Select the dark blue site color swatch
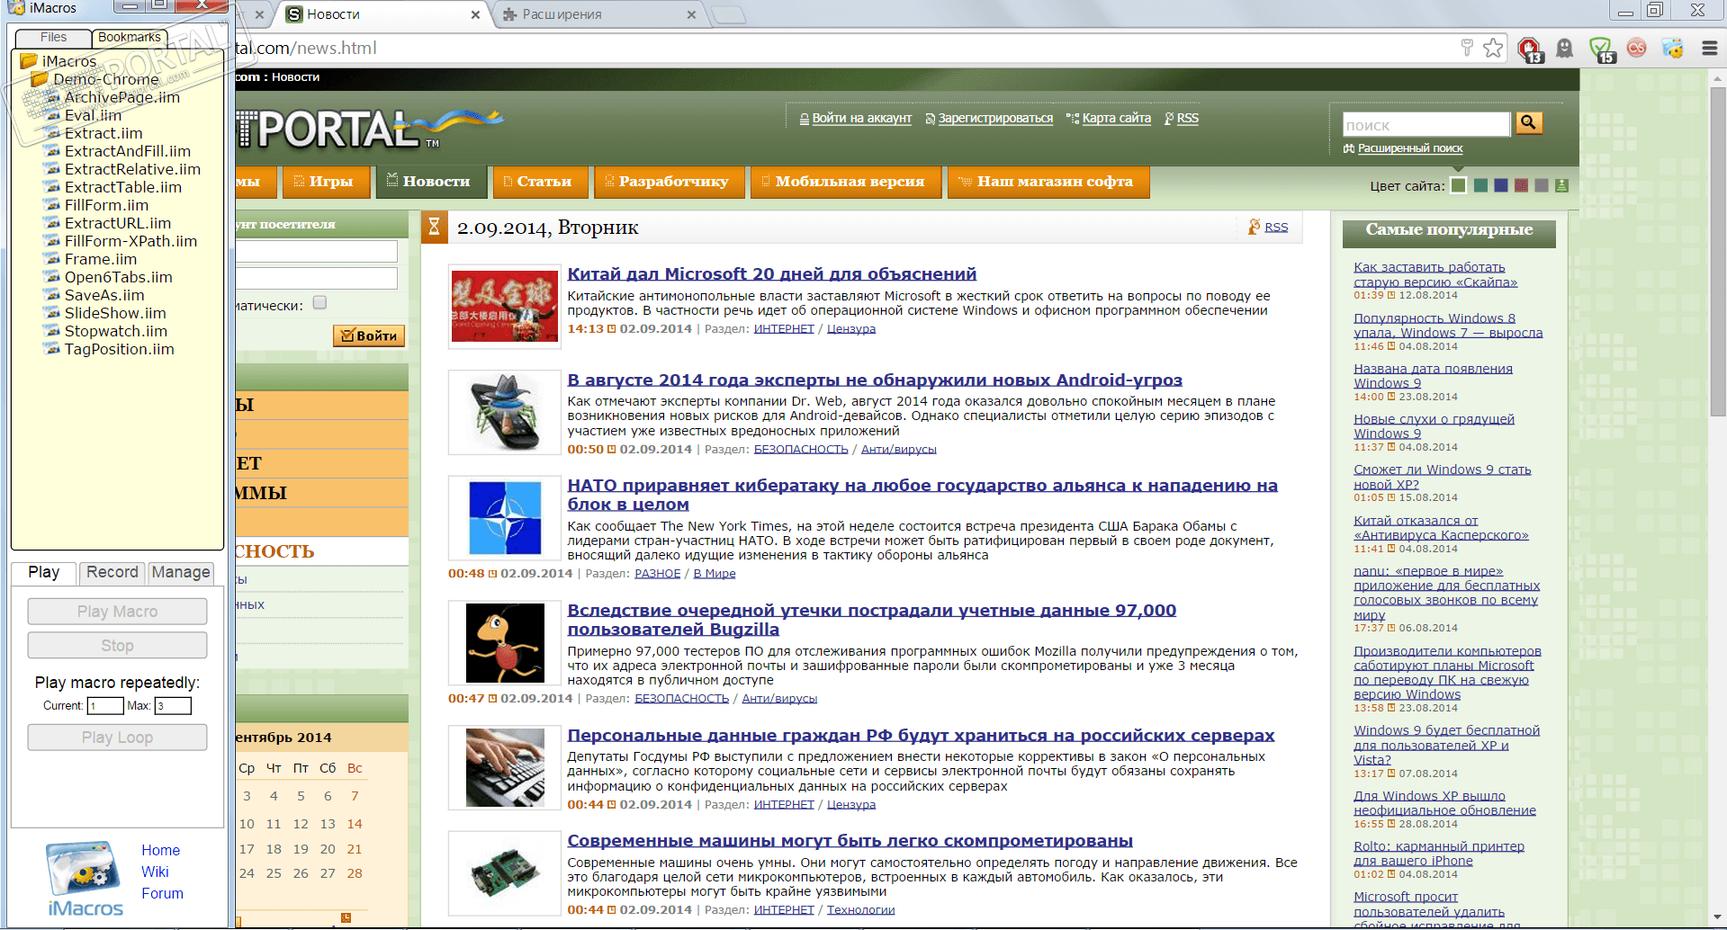Screen dimensions: 1727x930 click(x=1500, y=185)
